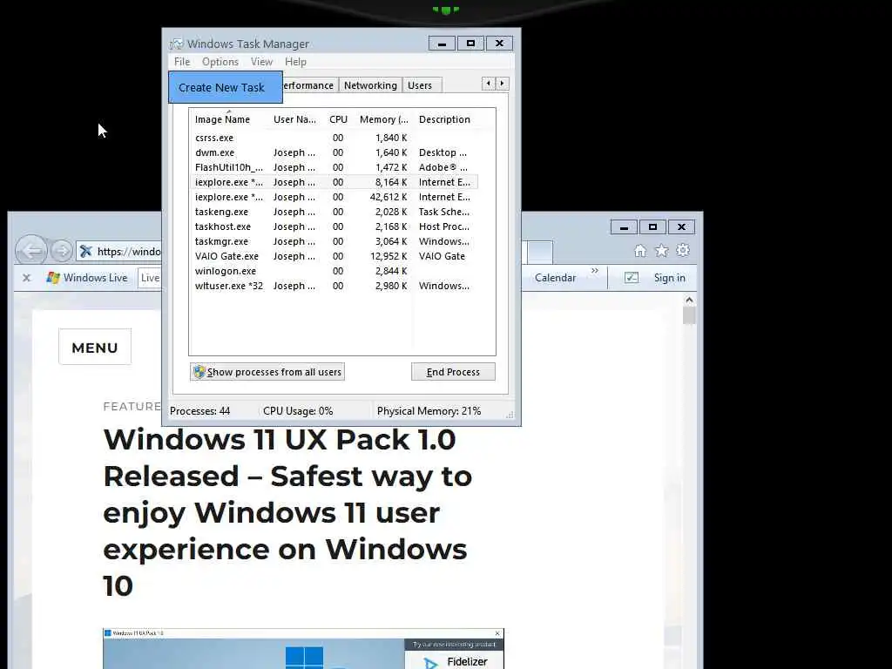Open the new tab button in Internet Explorer
Screen dimensions: 892x669
pyautogui.click(x=539, y=251)
